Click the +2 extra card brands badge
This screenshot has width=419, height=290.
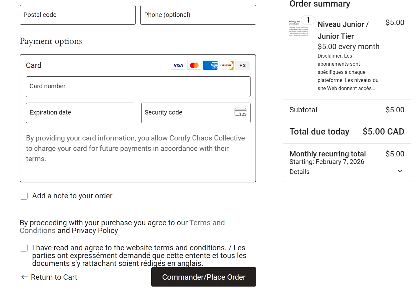pyautogui.click(x=242, y=65)
